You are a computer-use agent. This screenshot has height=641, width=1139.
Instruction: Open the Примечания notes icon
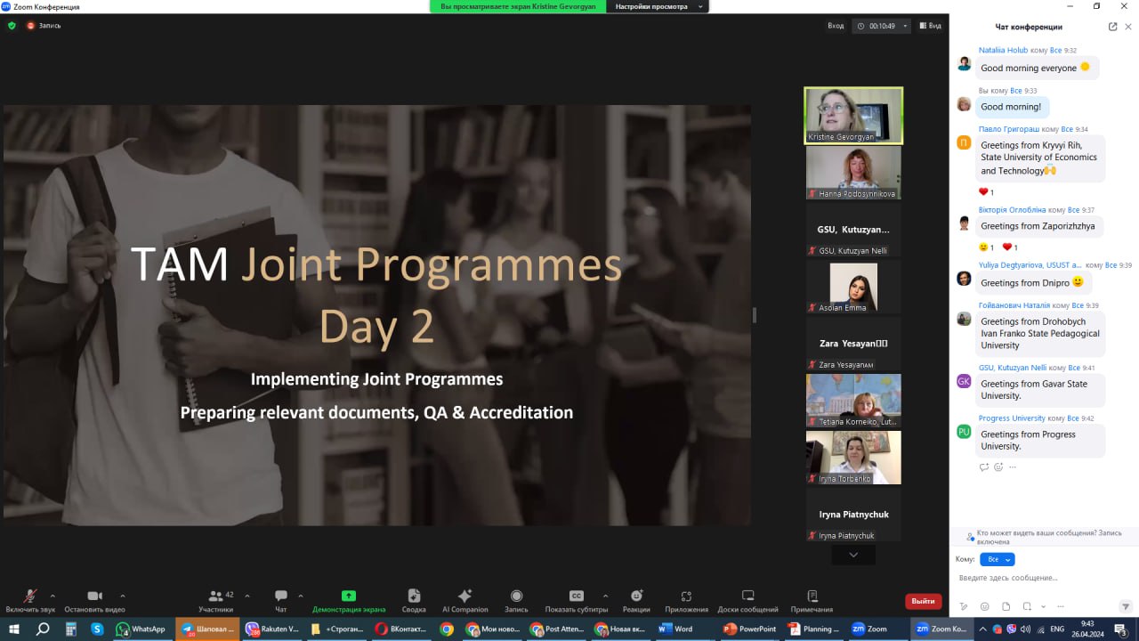point(812,596)
